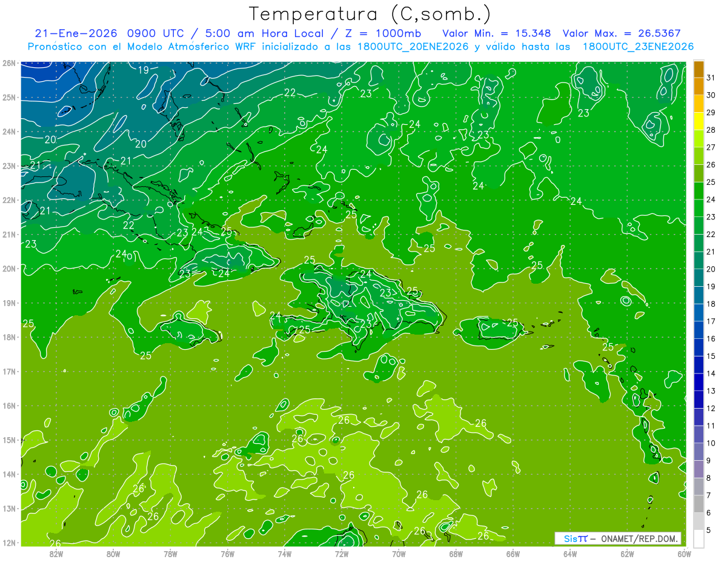This screenshot has height=562, width=727.
Task: Click the '29' value on the color scale
Action: tap(711, 113)
